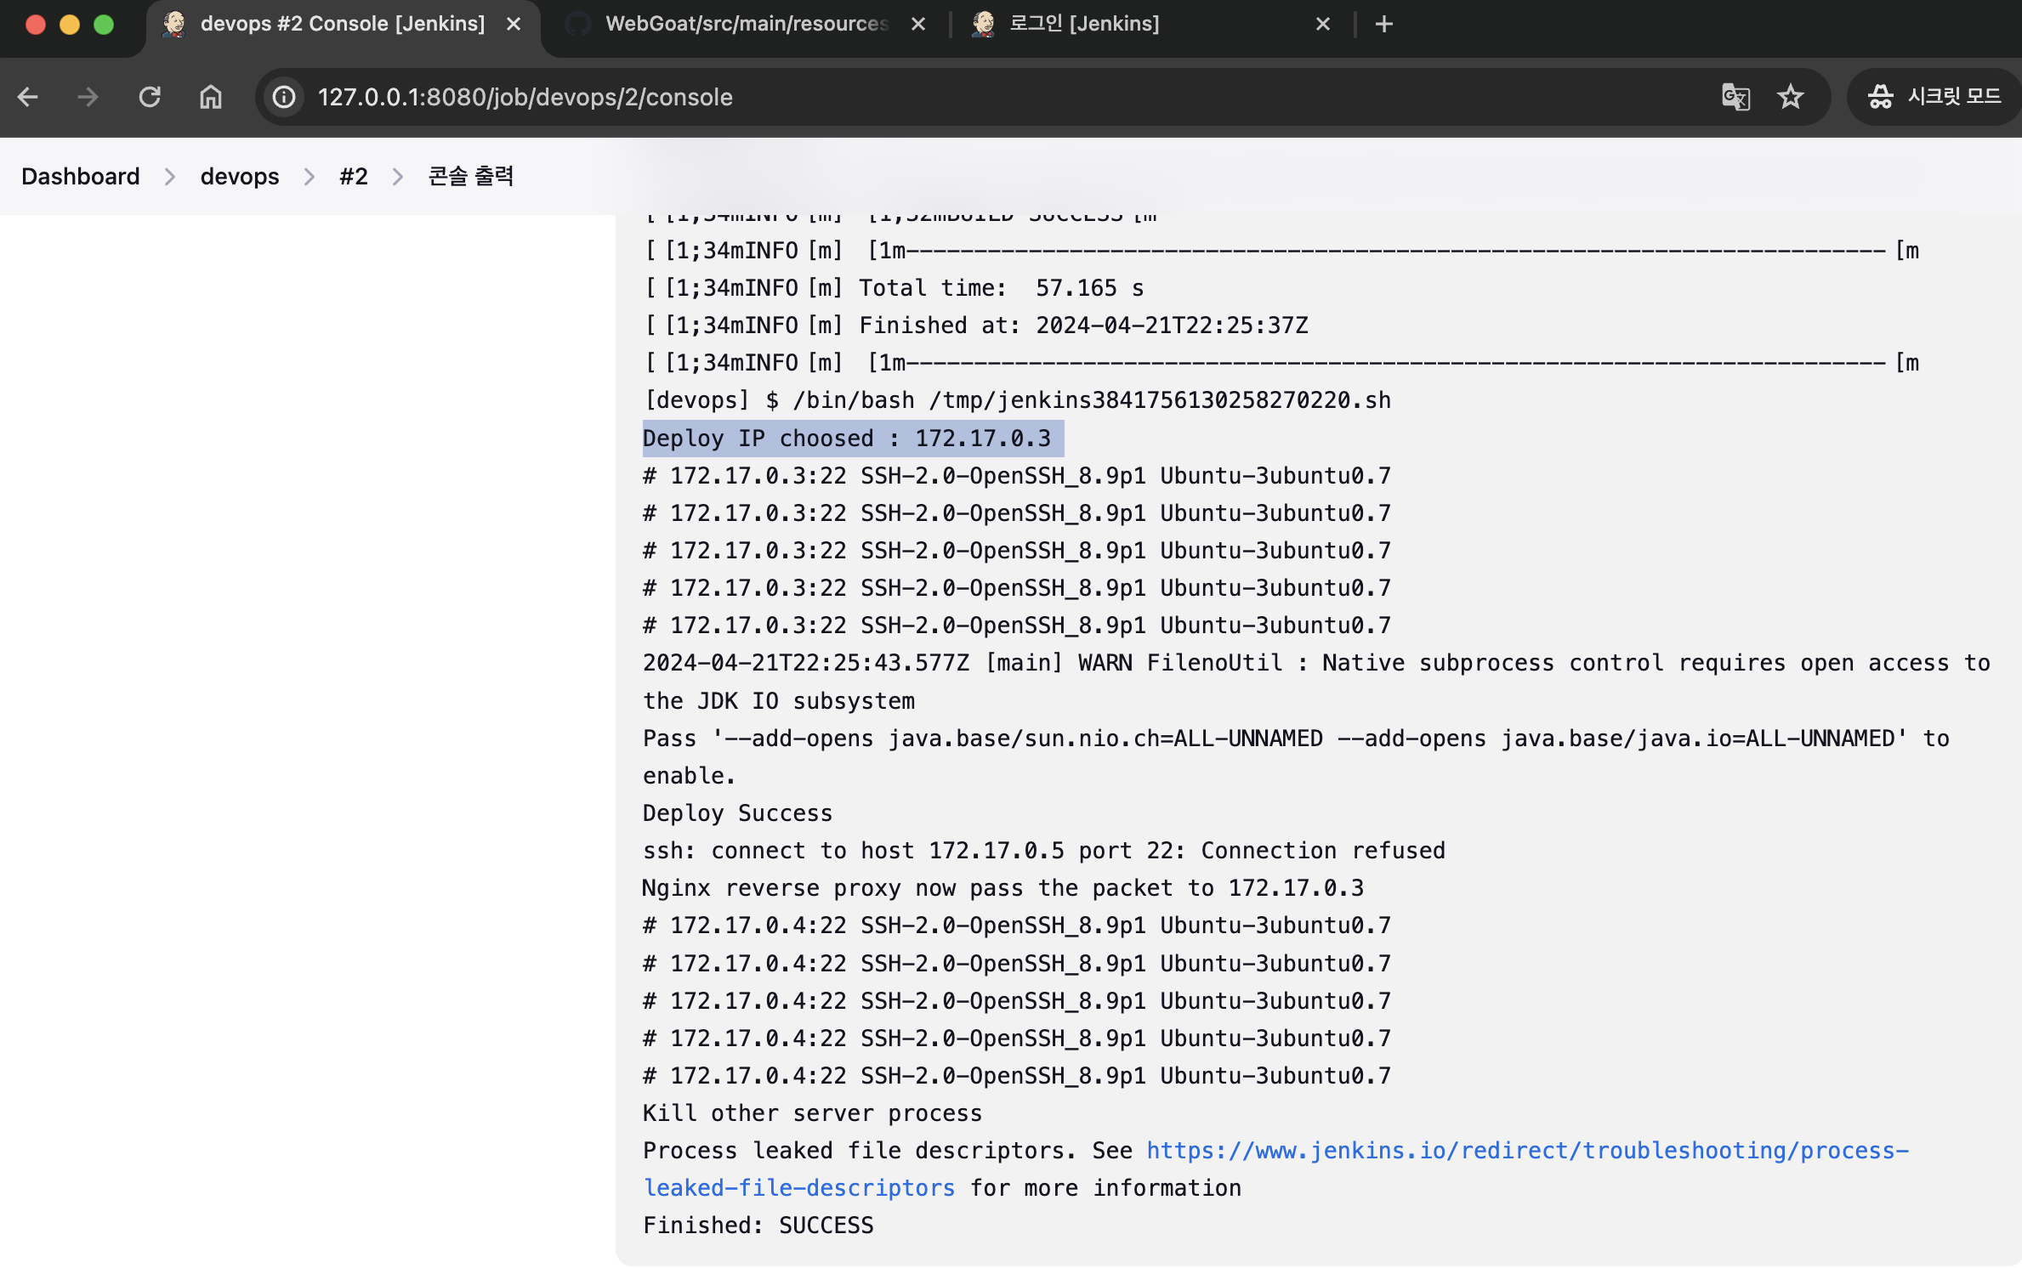Open site info icon in address bar
Image resolution: width=2022 pixels, height=1268 pixels.
284,97
